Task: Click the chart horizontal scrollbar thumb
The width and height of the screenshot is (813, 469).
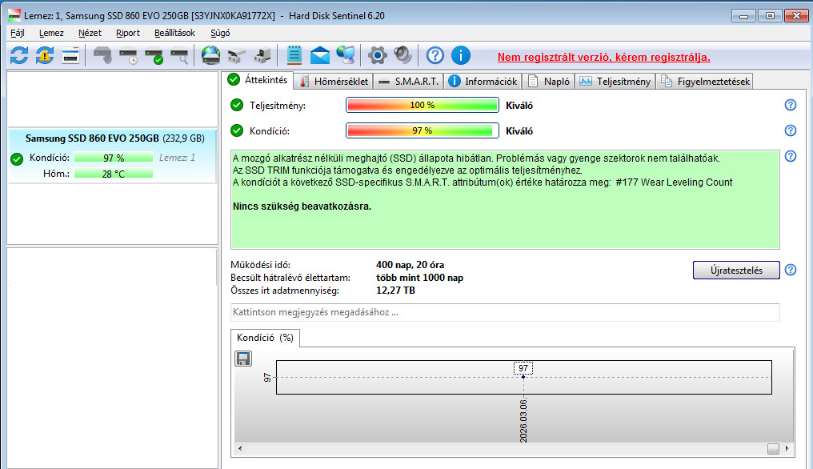Action: (773, 449)
